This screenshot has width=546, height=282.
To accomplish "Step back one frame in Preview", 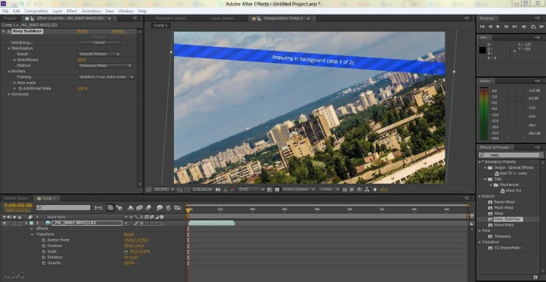I will click(491, 26).
